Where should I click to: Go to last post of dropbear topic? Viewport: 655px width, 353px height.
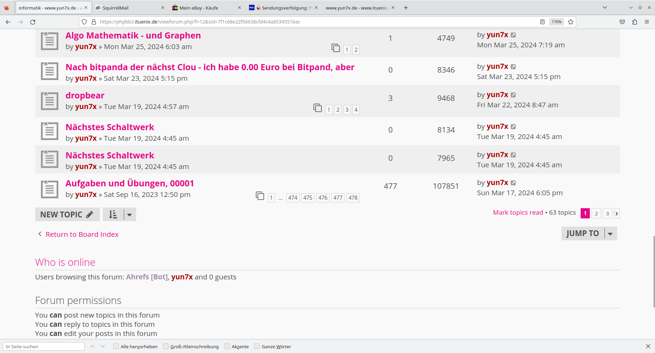(513, 95)
